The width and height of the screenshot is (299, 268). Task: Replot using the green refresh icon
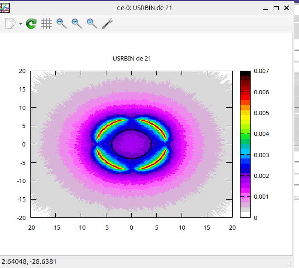point(31,24)
